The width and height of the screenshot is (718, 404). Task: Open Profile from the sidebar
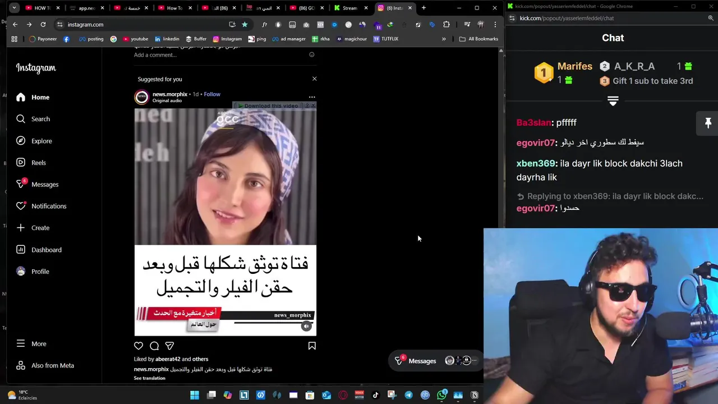(x=33, y=272)
